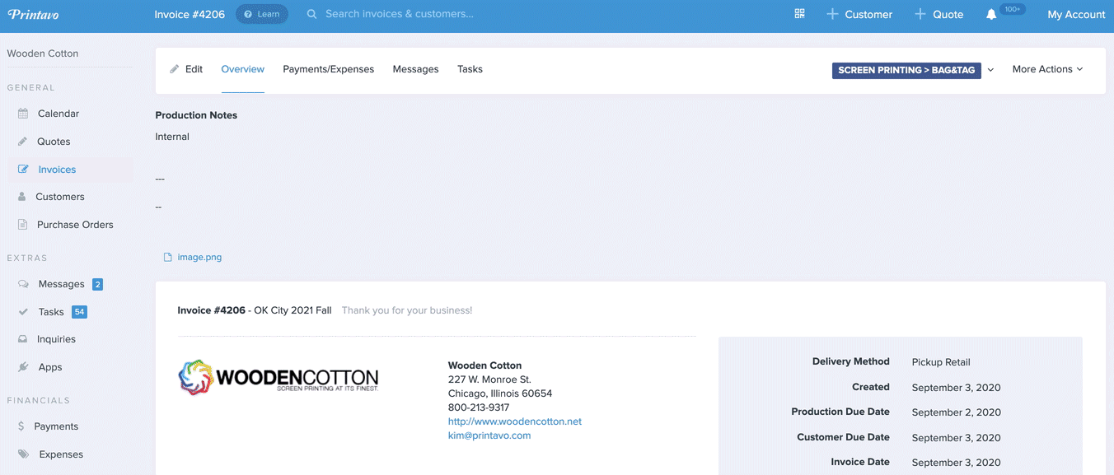Click the Inquiries inbox icon
This screenshot has height=475, width=1114.
[x=23, y=339]
